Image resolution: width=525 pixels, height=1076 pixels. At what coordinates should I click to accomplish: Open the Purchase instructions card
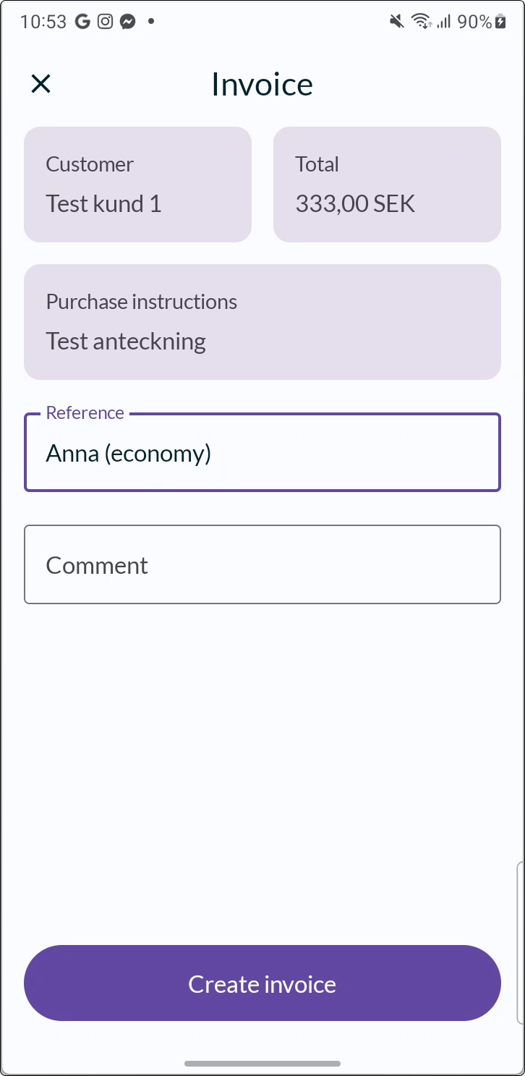[262, 322]
